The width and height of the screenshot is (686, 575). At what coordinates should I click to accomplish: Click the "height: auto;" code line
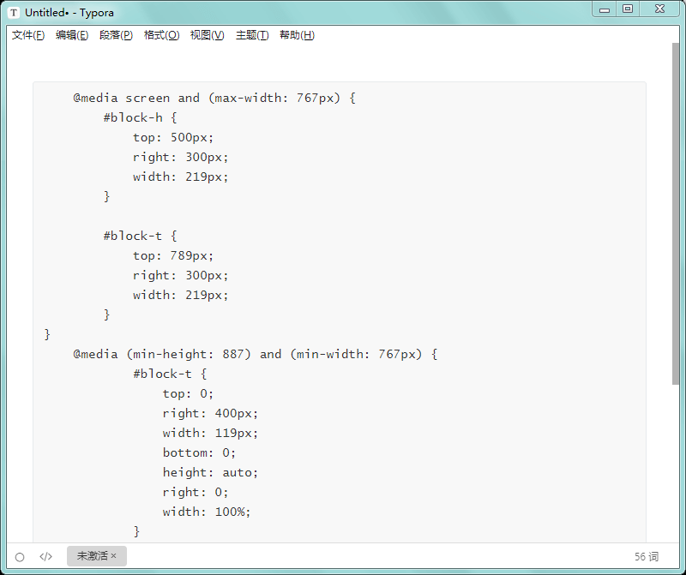pyautogui.click(x=210, y=472)
